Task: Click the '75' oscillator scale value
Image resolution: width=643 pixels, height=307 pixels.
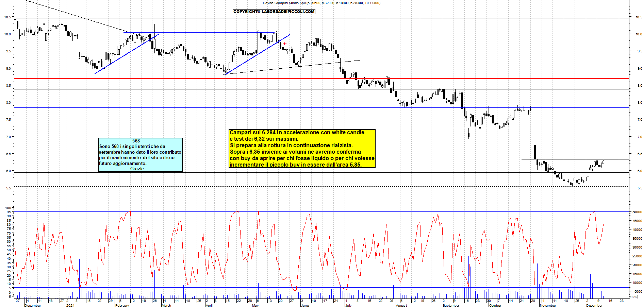Action: pyautogui.click(x=9, y=229)
